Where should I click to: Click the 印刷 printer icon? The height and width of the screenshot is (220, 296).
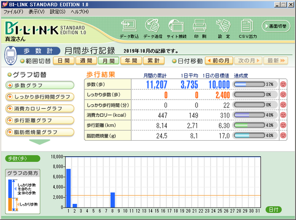coord(200,26)
